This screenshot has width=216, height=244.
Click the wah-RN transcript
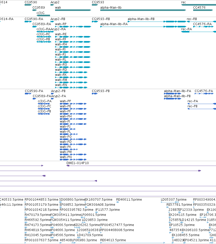coord(71,88)
